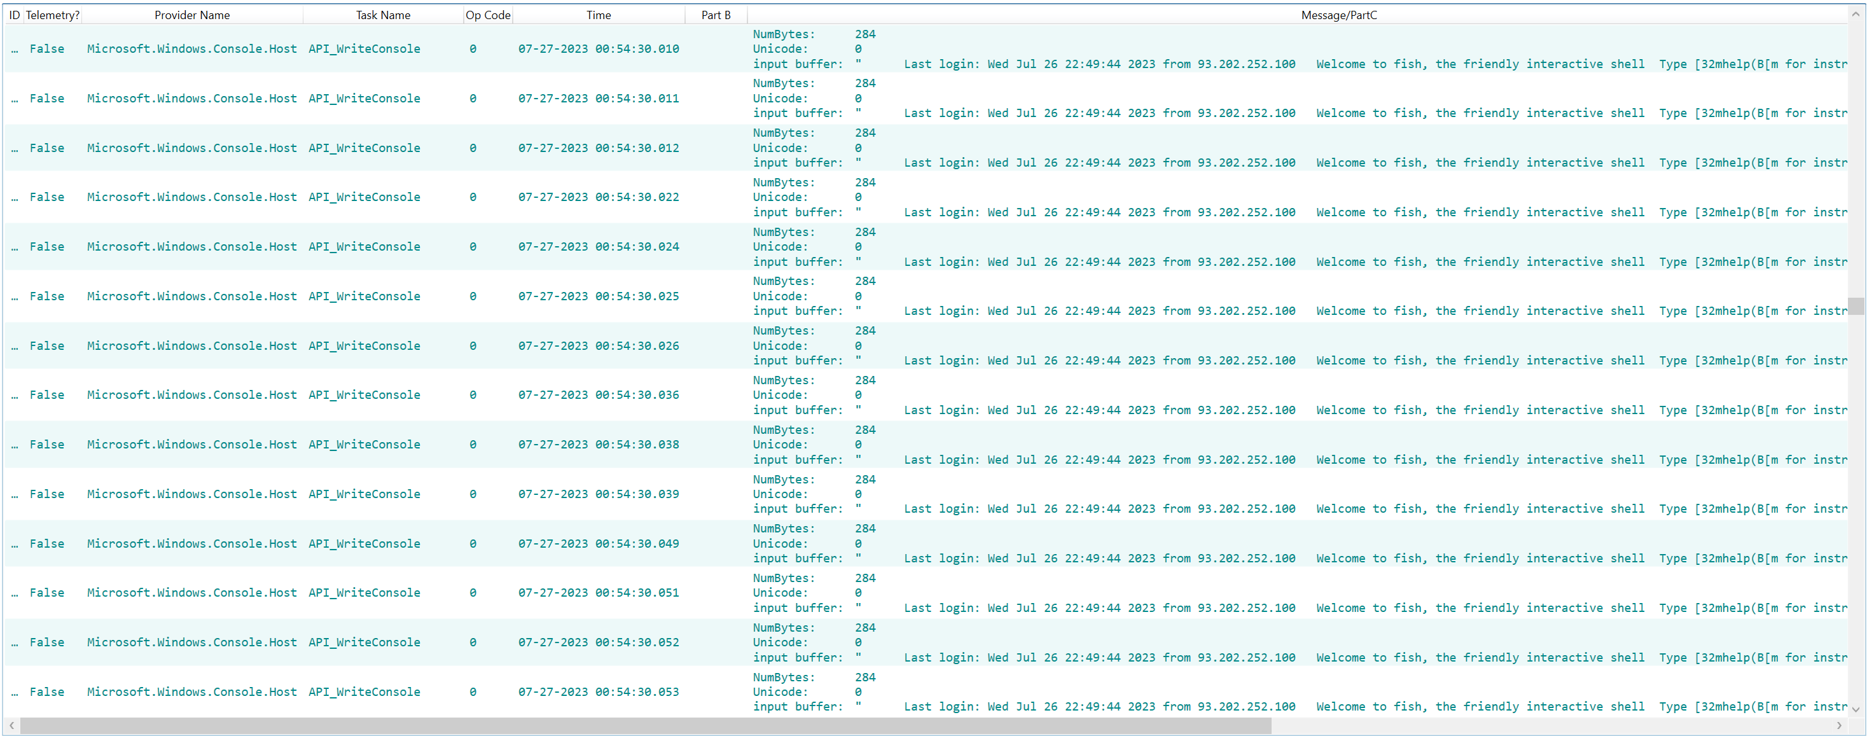1867x736 pixels.
Task: Click the Part B column header
Action: coord(716,15)
